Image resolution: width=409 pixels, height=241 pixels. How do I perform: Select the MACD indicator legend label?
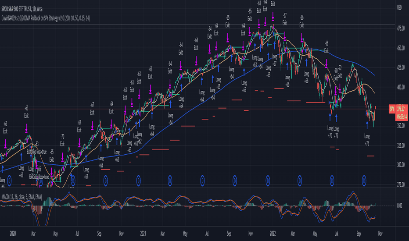point(22,197)
